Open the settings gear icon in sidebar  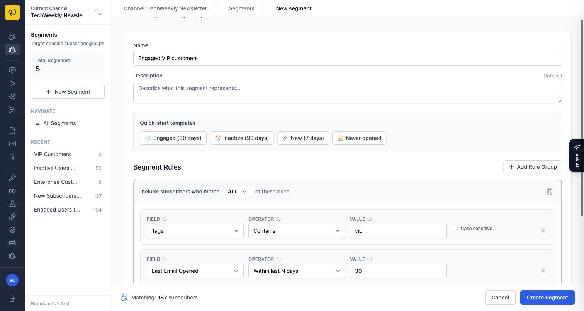(x=12, y=230)
